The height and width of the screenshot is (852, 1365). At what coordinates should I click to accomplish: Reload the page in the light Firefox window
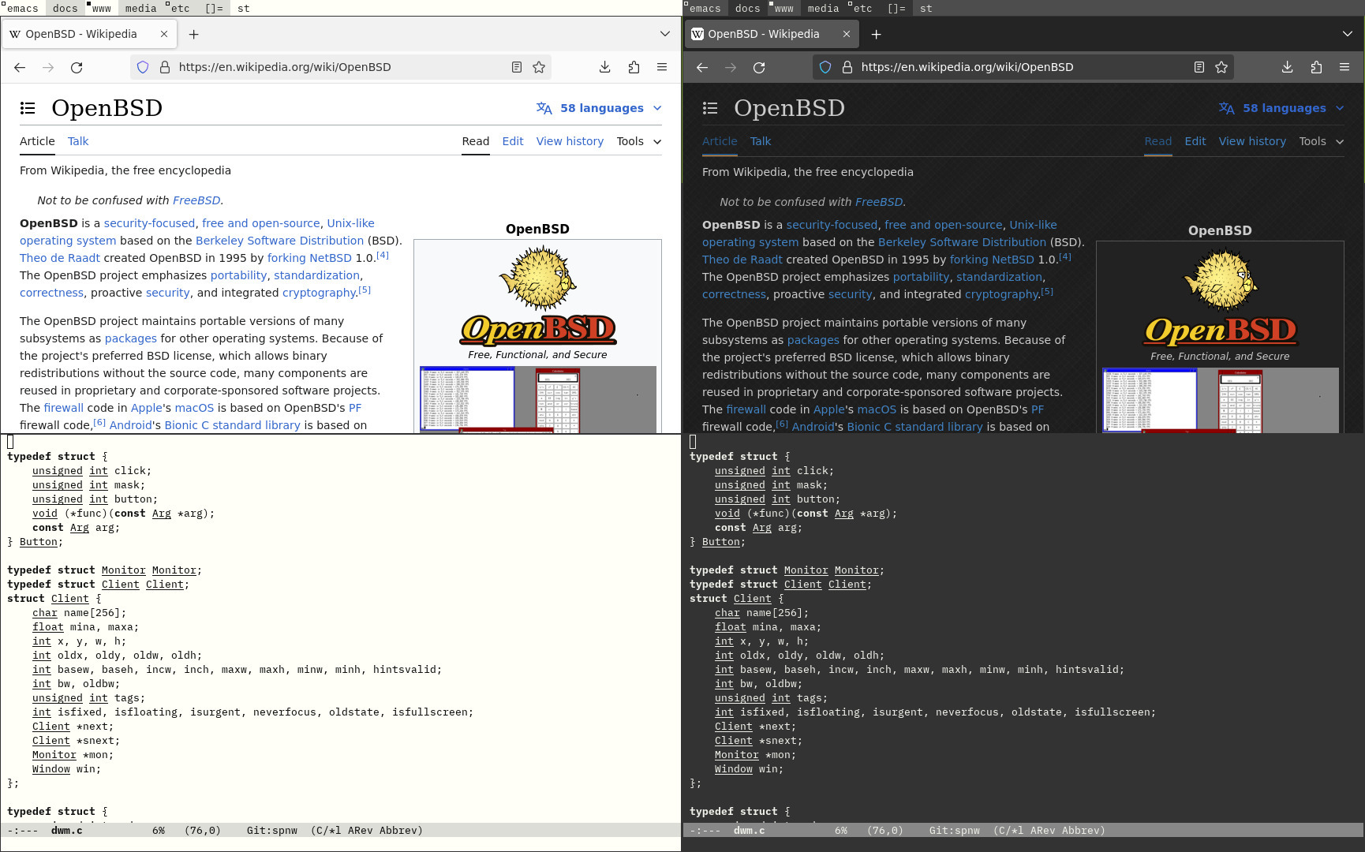[x=77, y=67]
